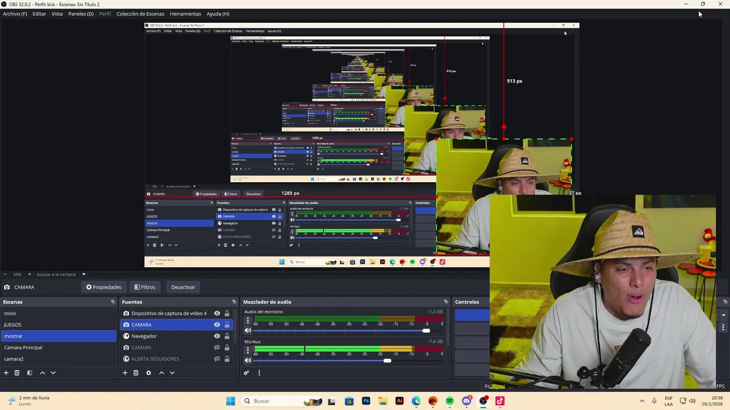The height and width of the screenshot is (410, 730).
Task: Open Photoshop from the taskbar
Action: [366, 401]
